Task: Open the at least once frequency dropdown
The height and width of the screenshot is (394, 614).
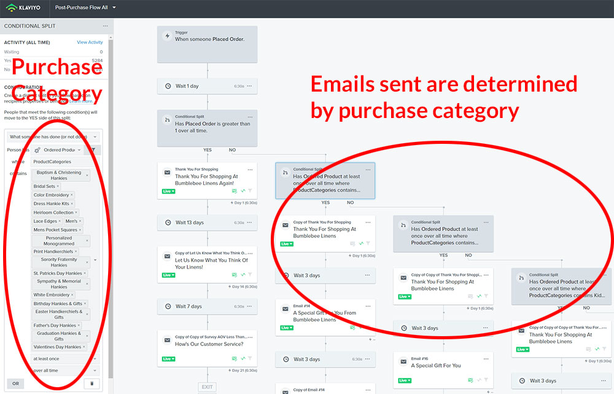Action: 64,359
